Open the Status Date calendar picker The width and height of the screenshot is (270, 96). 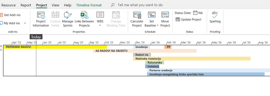pyautogui.click(x=195, y=13)
